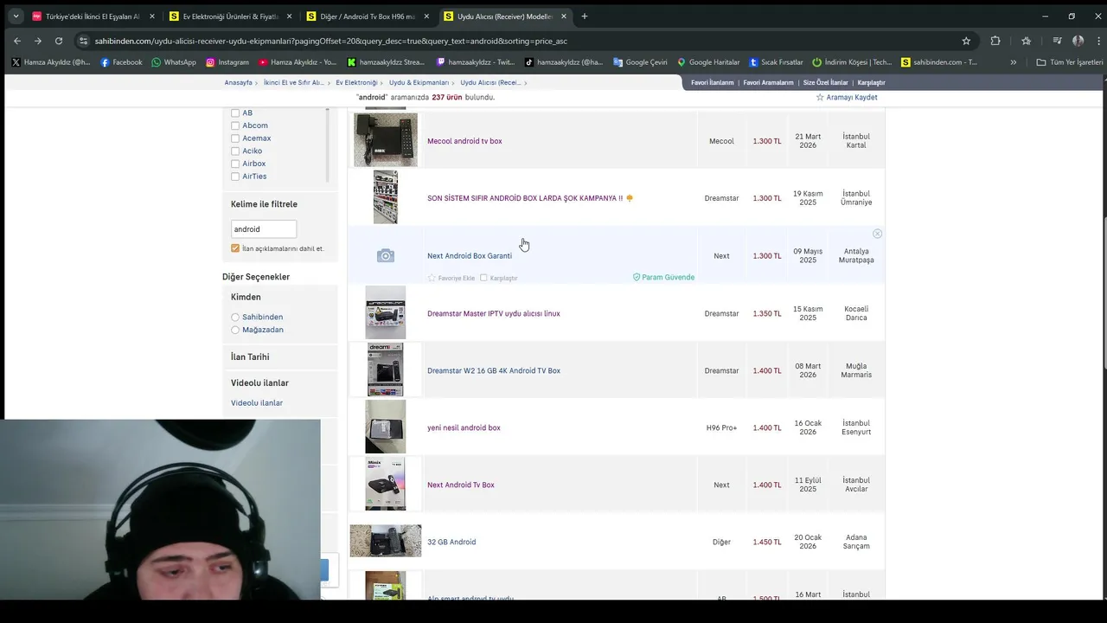Viewport: 1107px width, 623px height.
Task: Open Size Özel İlanlar menu
Action: pos(825,82)
